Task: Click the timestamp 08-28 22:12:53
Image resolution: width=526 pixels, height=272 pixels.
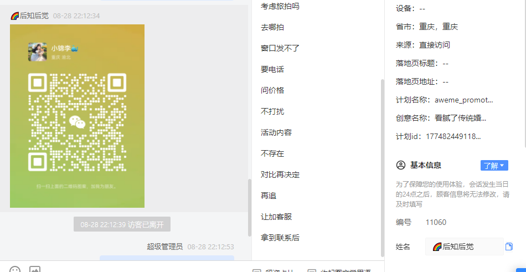Action: pos(210,247)
